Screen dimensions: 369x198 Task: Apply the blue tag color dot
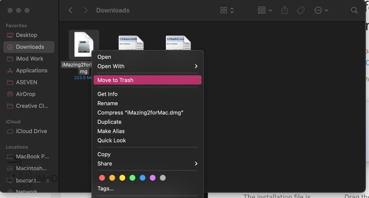point(142,178)
